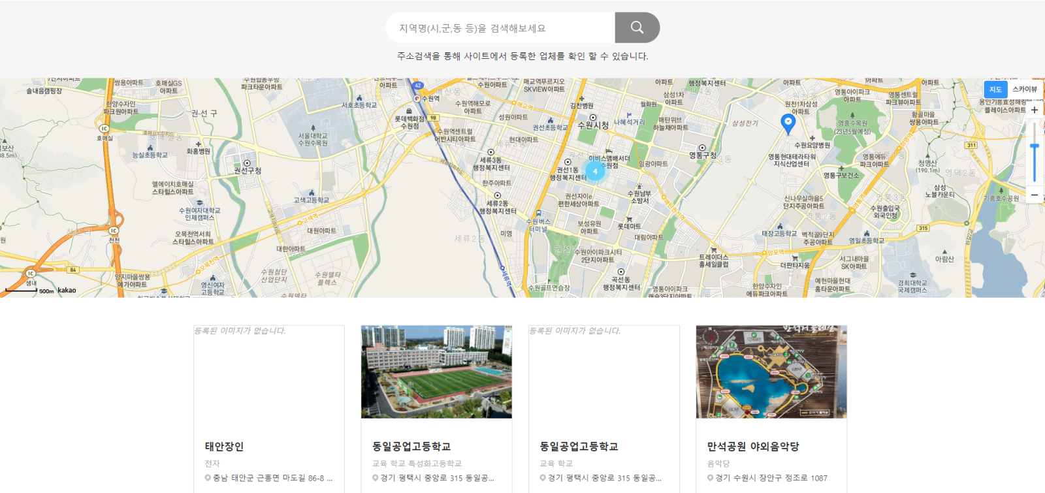This screenshot has width=1045, height=493.
Task: Click the region name search field
Action: click(500, 28)
